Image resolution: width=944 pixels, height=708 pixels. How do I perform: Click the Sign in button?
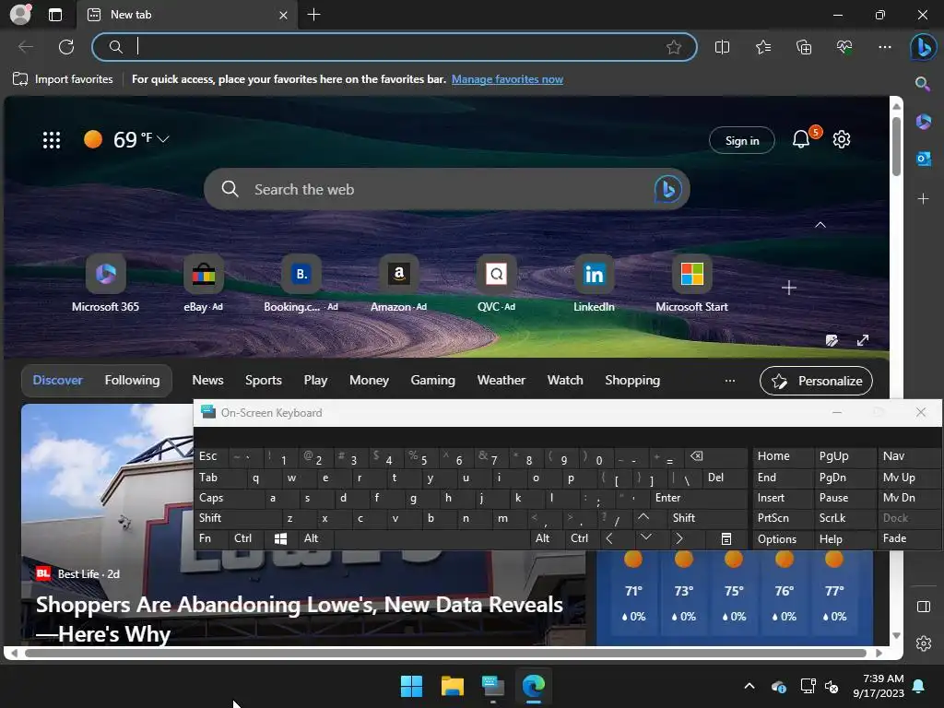[x=742, y=140]
